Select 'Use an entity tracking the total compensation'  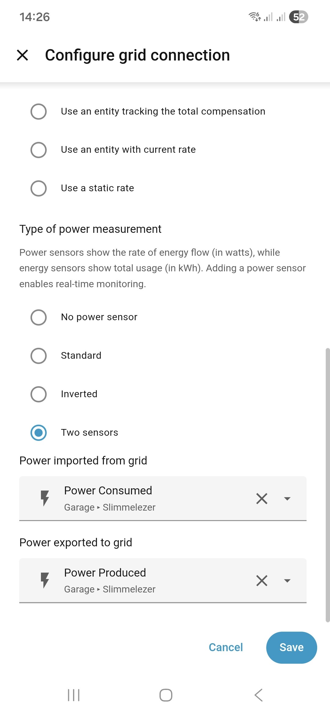(x=38, y=112)
